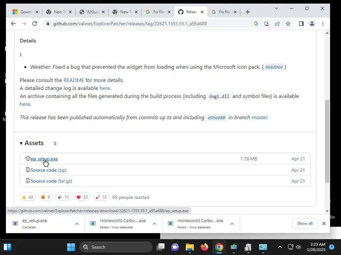341x255 pixels.
Task: Open the Chat app on the taskbar
Action: click(175, 247)
